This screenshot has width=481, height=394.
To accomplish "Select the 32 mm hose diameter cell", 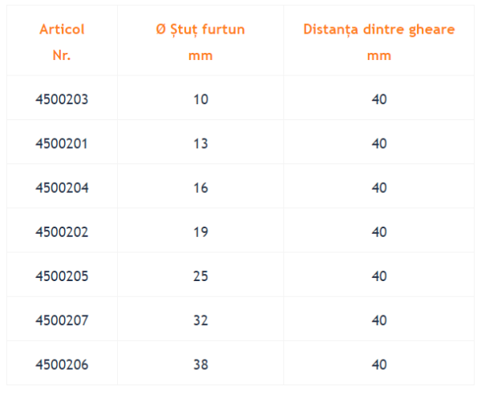I will coord(200,320).
